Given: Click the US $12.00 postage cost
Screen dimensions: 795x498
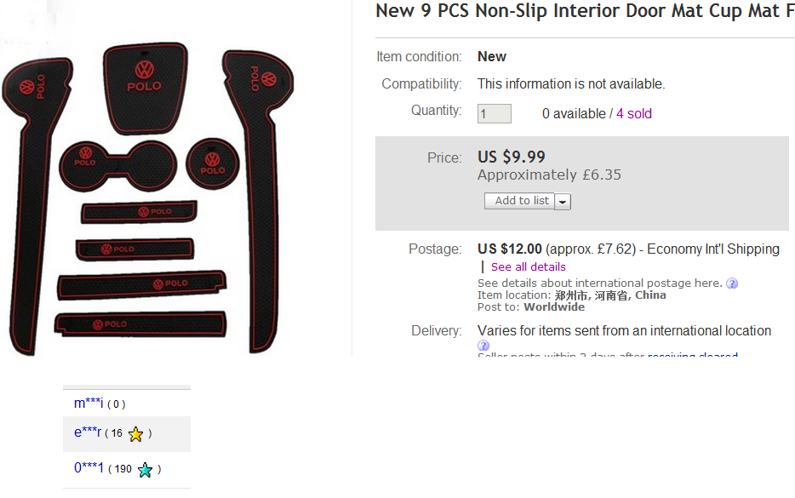Looking at the screenshot, I should [x=510, y=249].
